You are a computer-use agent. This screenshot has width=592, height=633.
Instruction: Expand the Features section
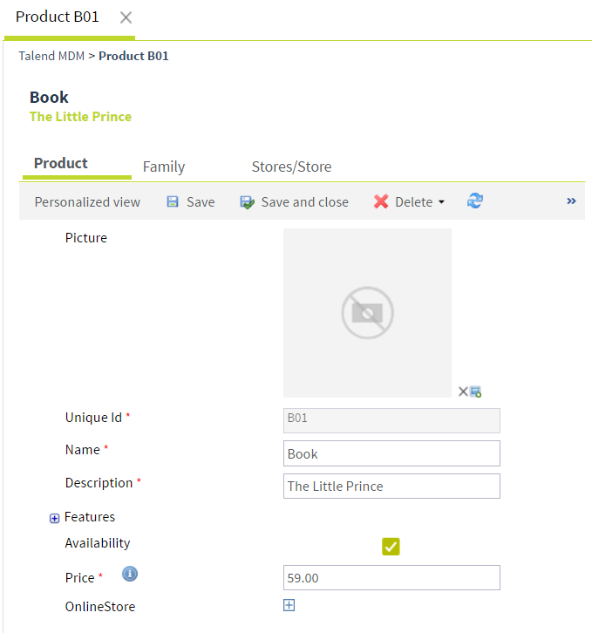point(54,518)
